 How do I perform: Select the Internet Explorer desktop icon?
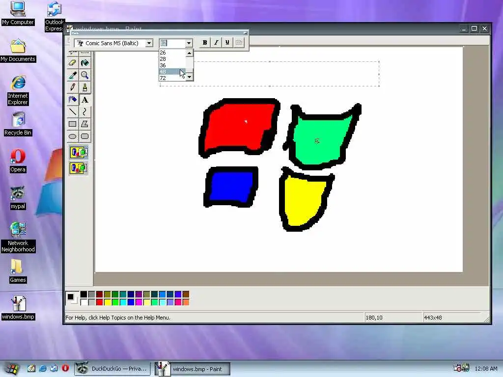(x=18, y=90)
